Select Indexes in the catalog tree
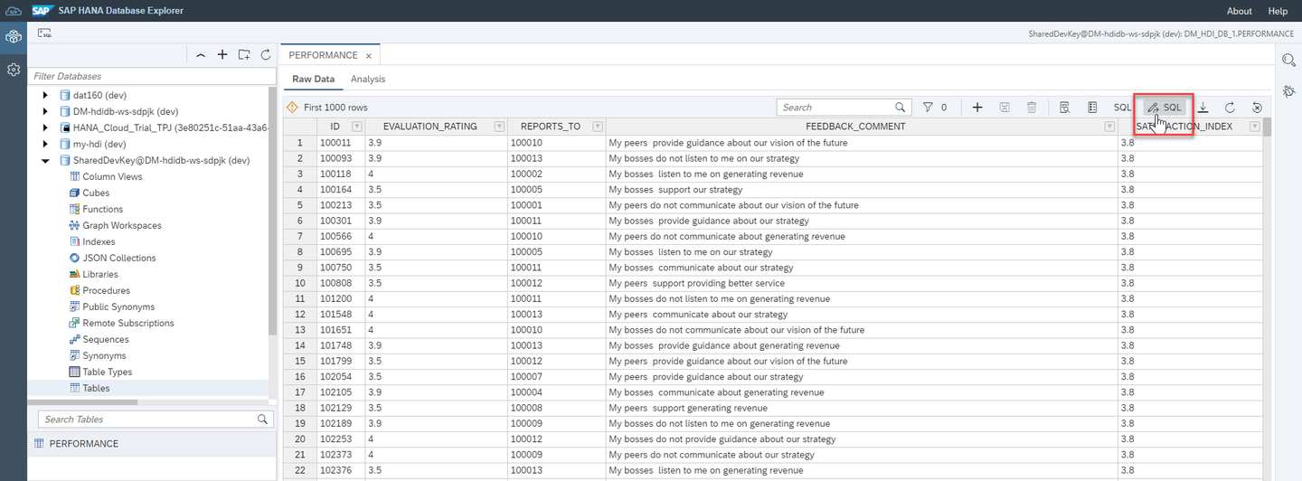The height and width of the screenshot is (481, 1302). coord(99,241)
